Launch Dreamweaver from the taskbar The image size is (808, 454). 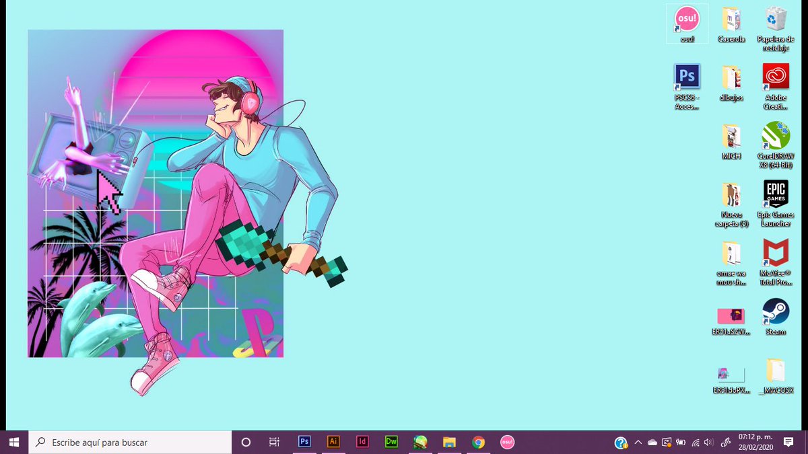pyautogui.click(x=391, y=442)
